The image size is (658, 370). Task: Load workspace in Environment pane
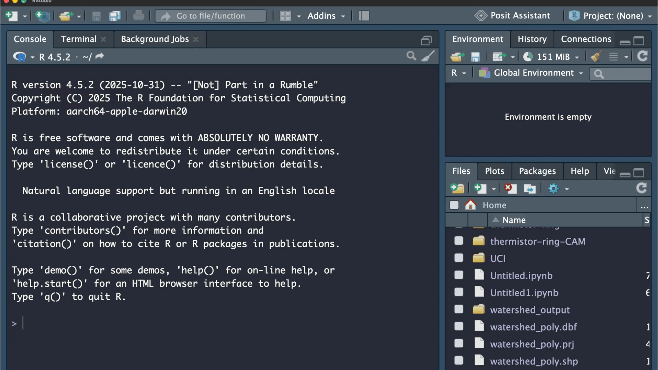458,57
